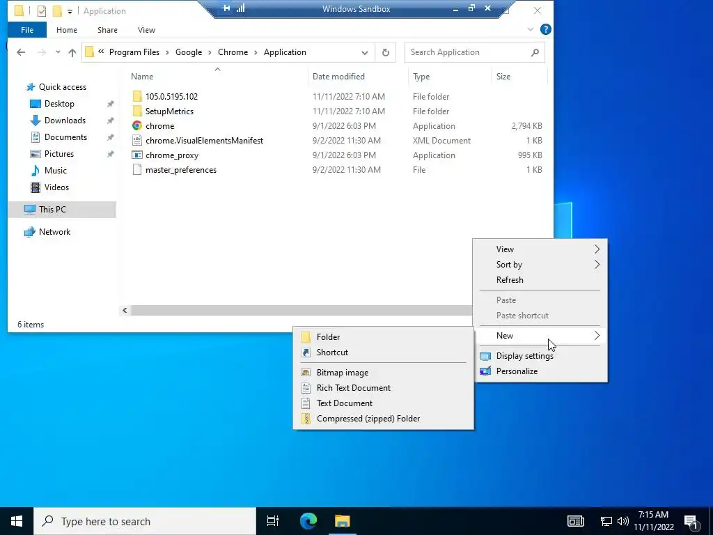This screenshot has width=713, height=535.
Task: Click the Properties quick access toolbar icon
Action: [41, 11]
